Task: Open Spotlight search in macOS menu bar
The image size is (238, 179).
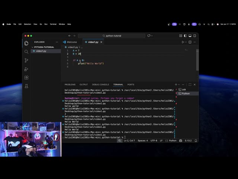Action: point(209,24)
